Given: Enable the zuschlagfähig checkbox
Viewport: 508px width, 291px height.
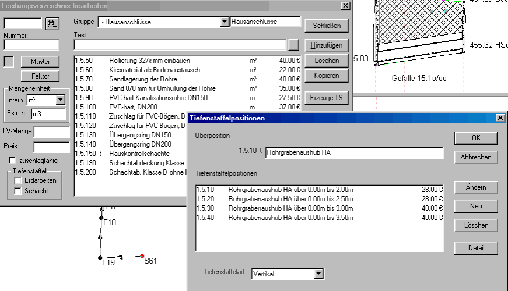Looking at the screenshot, I should click(x=13, y=160).
